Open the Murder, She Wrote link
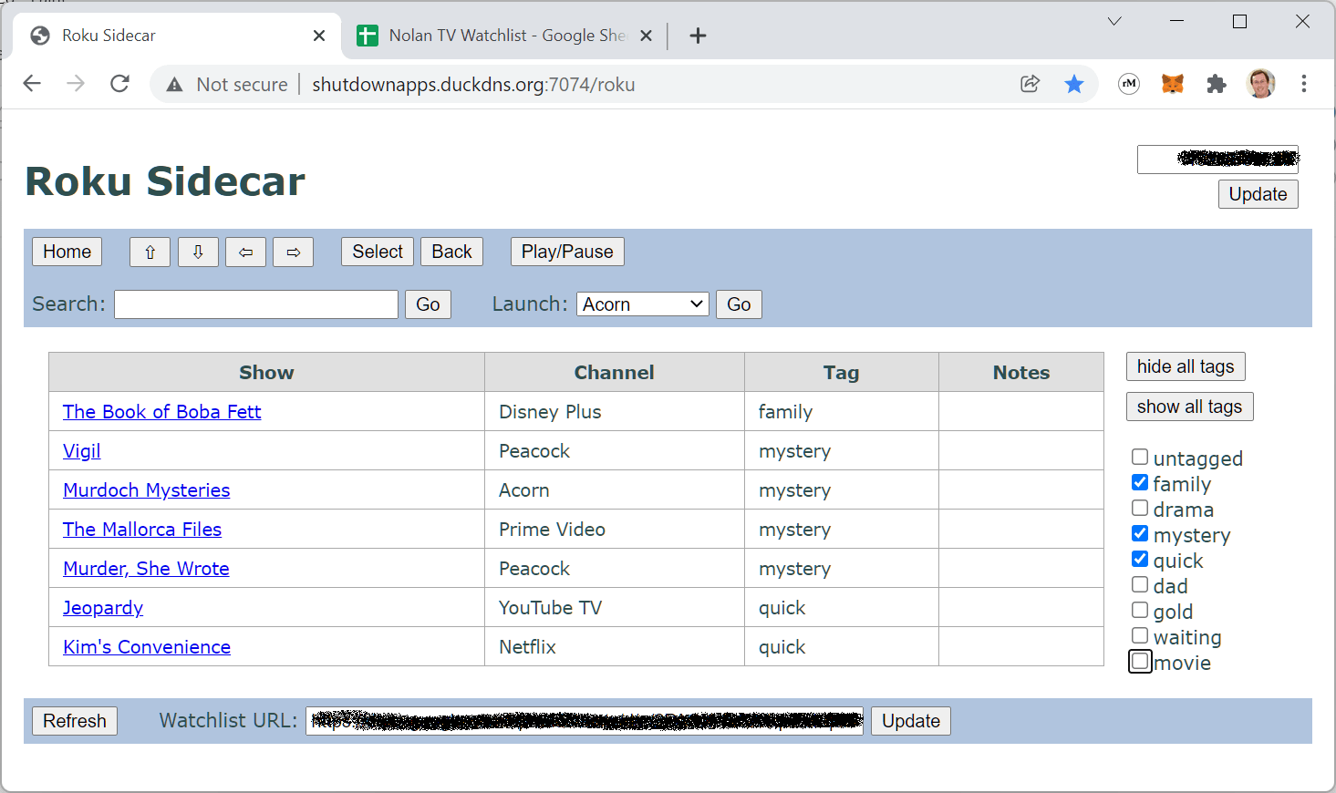 (x=146, y=569)
